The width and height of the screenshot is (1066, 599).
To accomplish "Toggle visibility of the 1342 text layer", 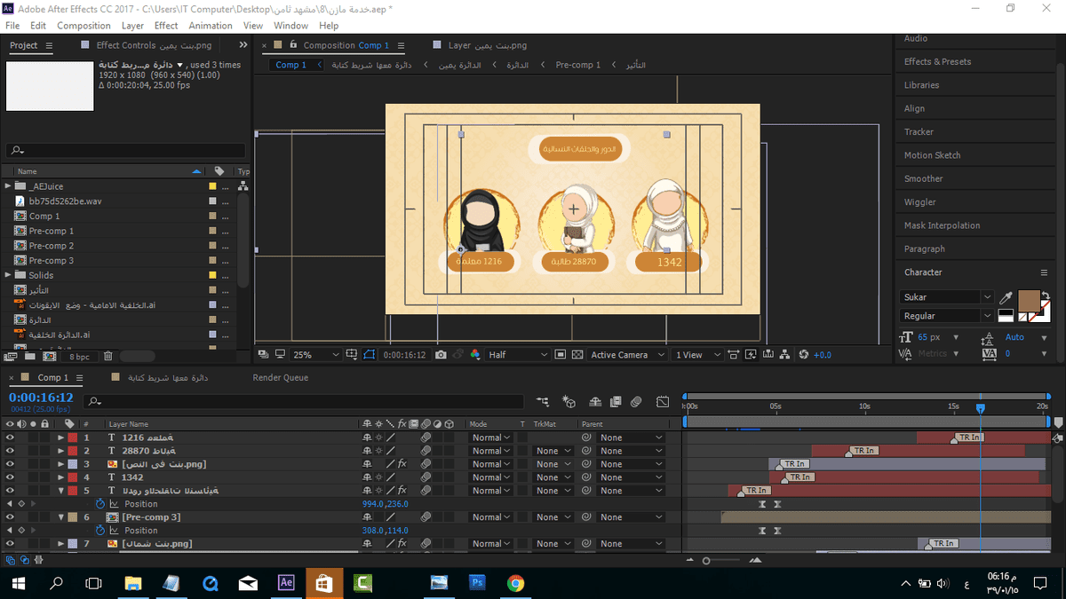I will [11, 477].
